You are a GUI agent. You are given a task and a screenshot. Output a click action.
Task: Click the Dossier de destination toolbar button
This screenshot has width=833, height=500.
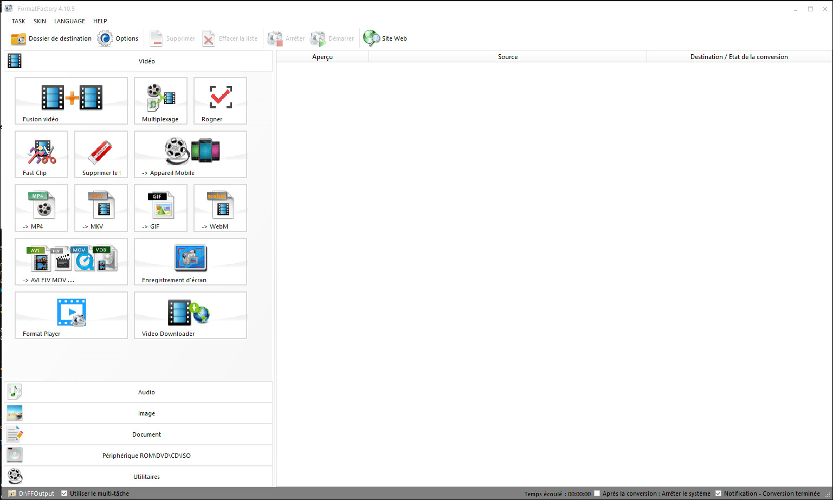pyautogui.click(x=51, y=38)
